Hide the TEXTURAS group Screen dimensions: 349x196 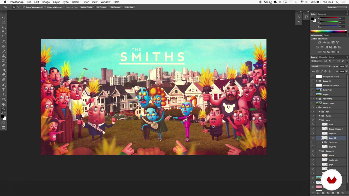pos(313,99)
